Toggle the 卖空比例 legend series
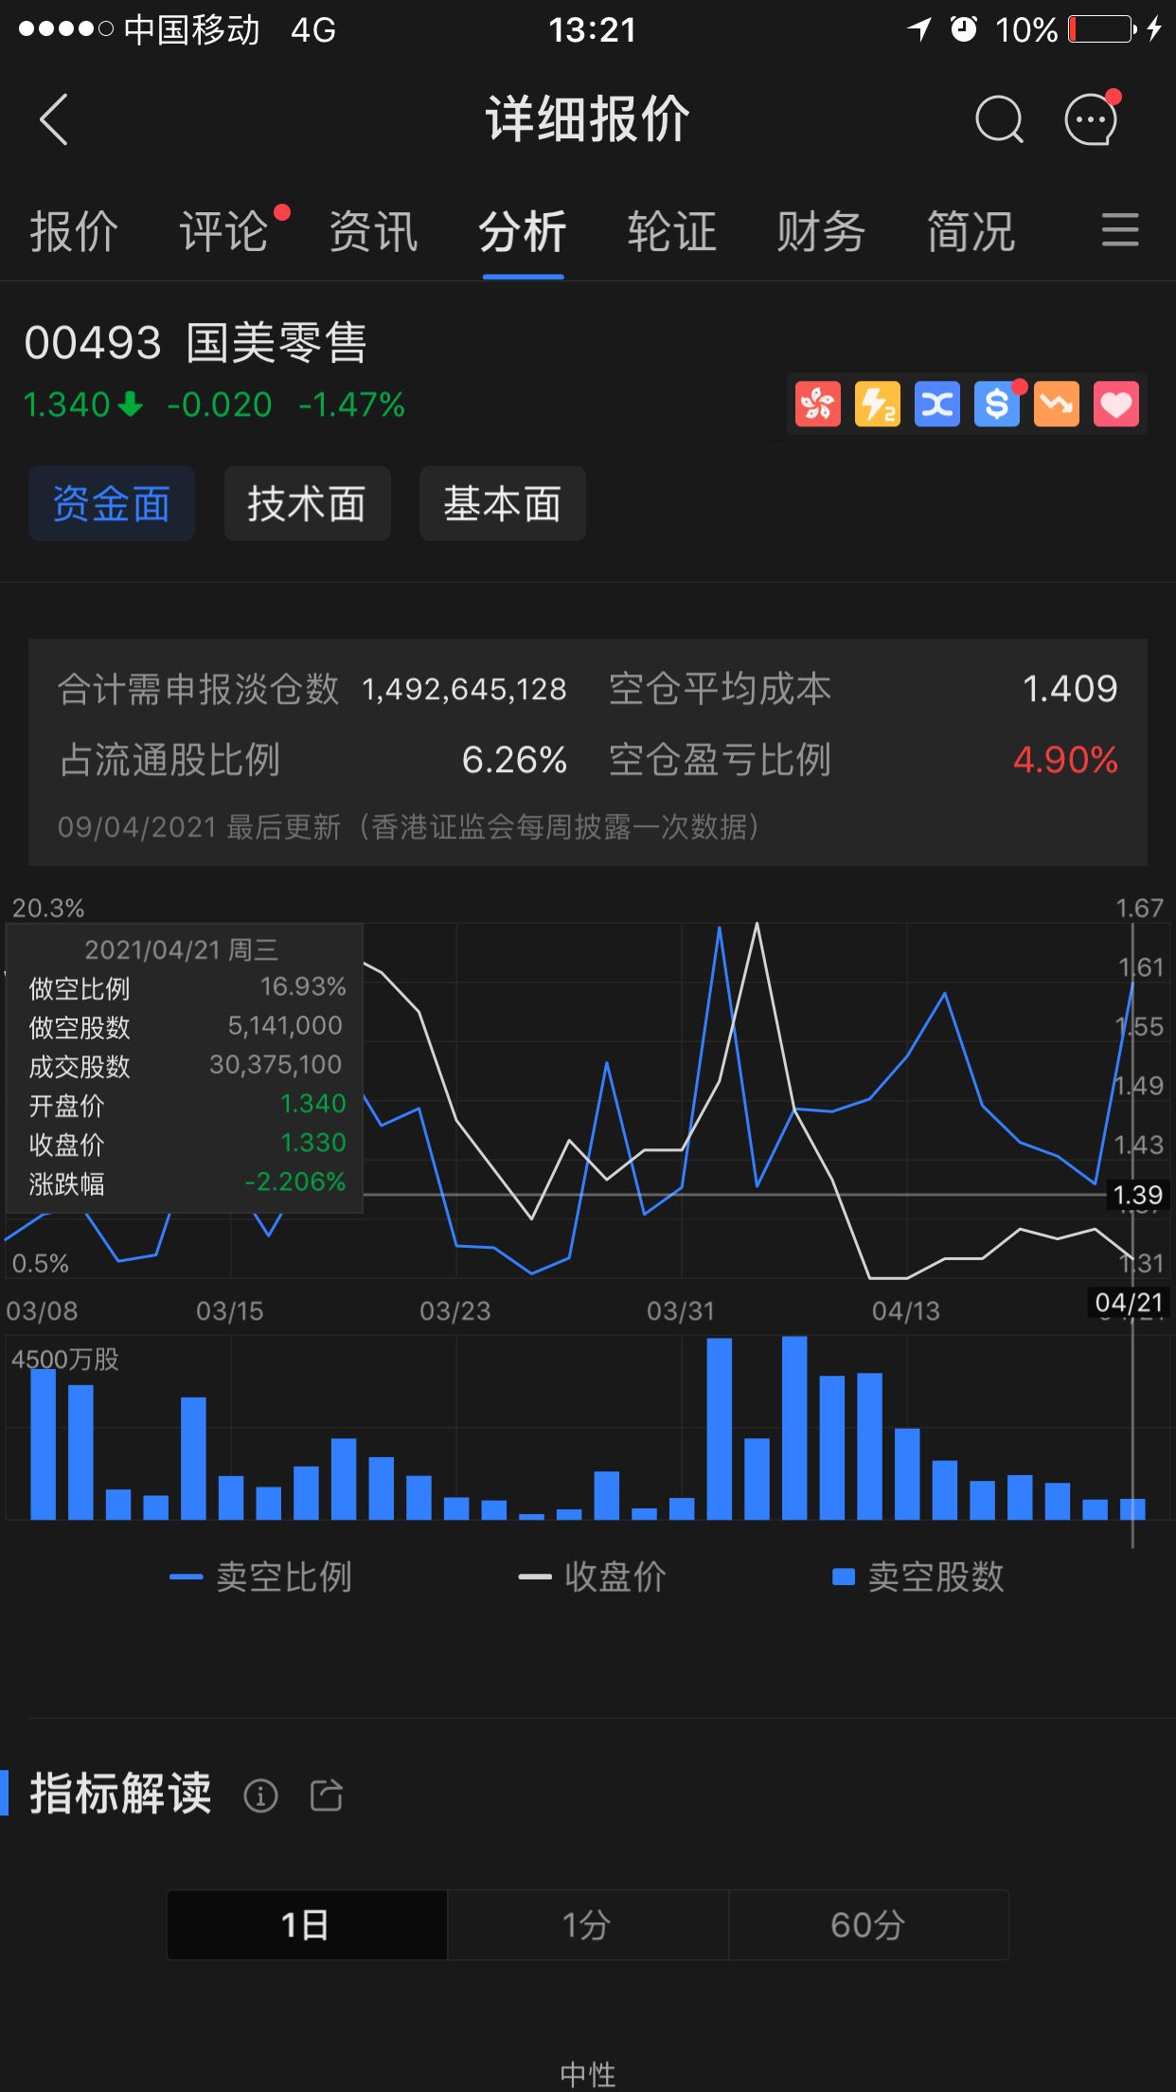The height and width of the screenshot is (2092, 1176). 260,1577
